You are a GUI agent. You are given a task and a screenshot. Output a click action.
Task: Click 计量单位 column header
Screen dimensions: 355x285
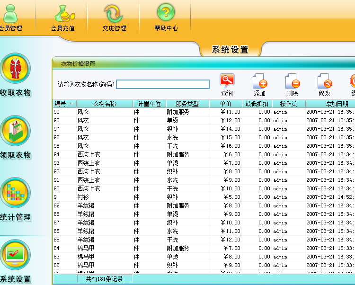tap(149, 104)
